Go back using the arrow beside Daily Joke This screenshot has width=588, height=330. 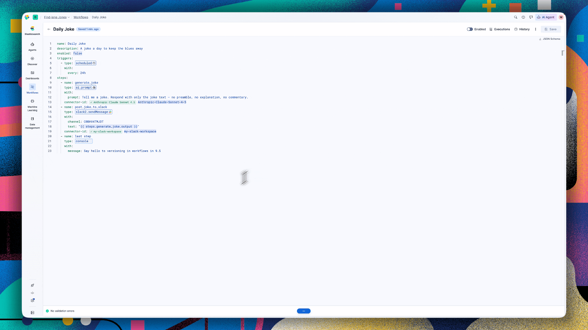pos(49,29)
